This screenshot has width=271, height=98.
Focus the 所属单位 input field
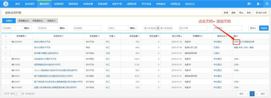pyautogui.click(x=228, y=28)
